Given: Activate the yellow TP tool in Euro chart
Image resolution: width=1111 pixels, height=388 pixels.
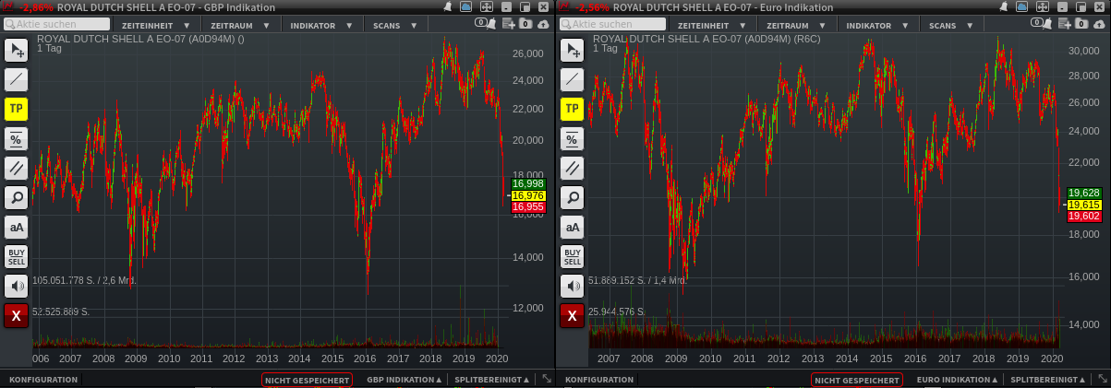Looking at the screenshot, I should point(573,109).
